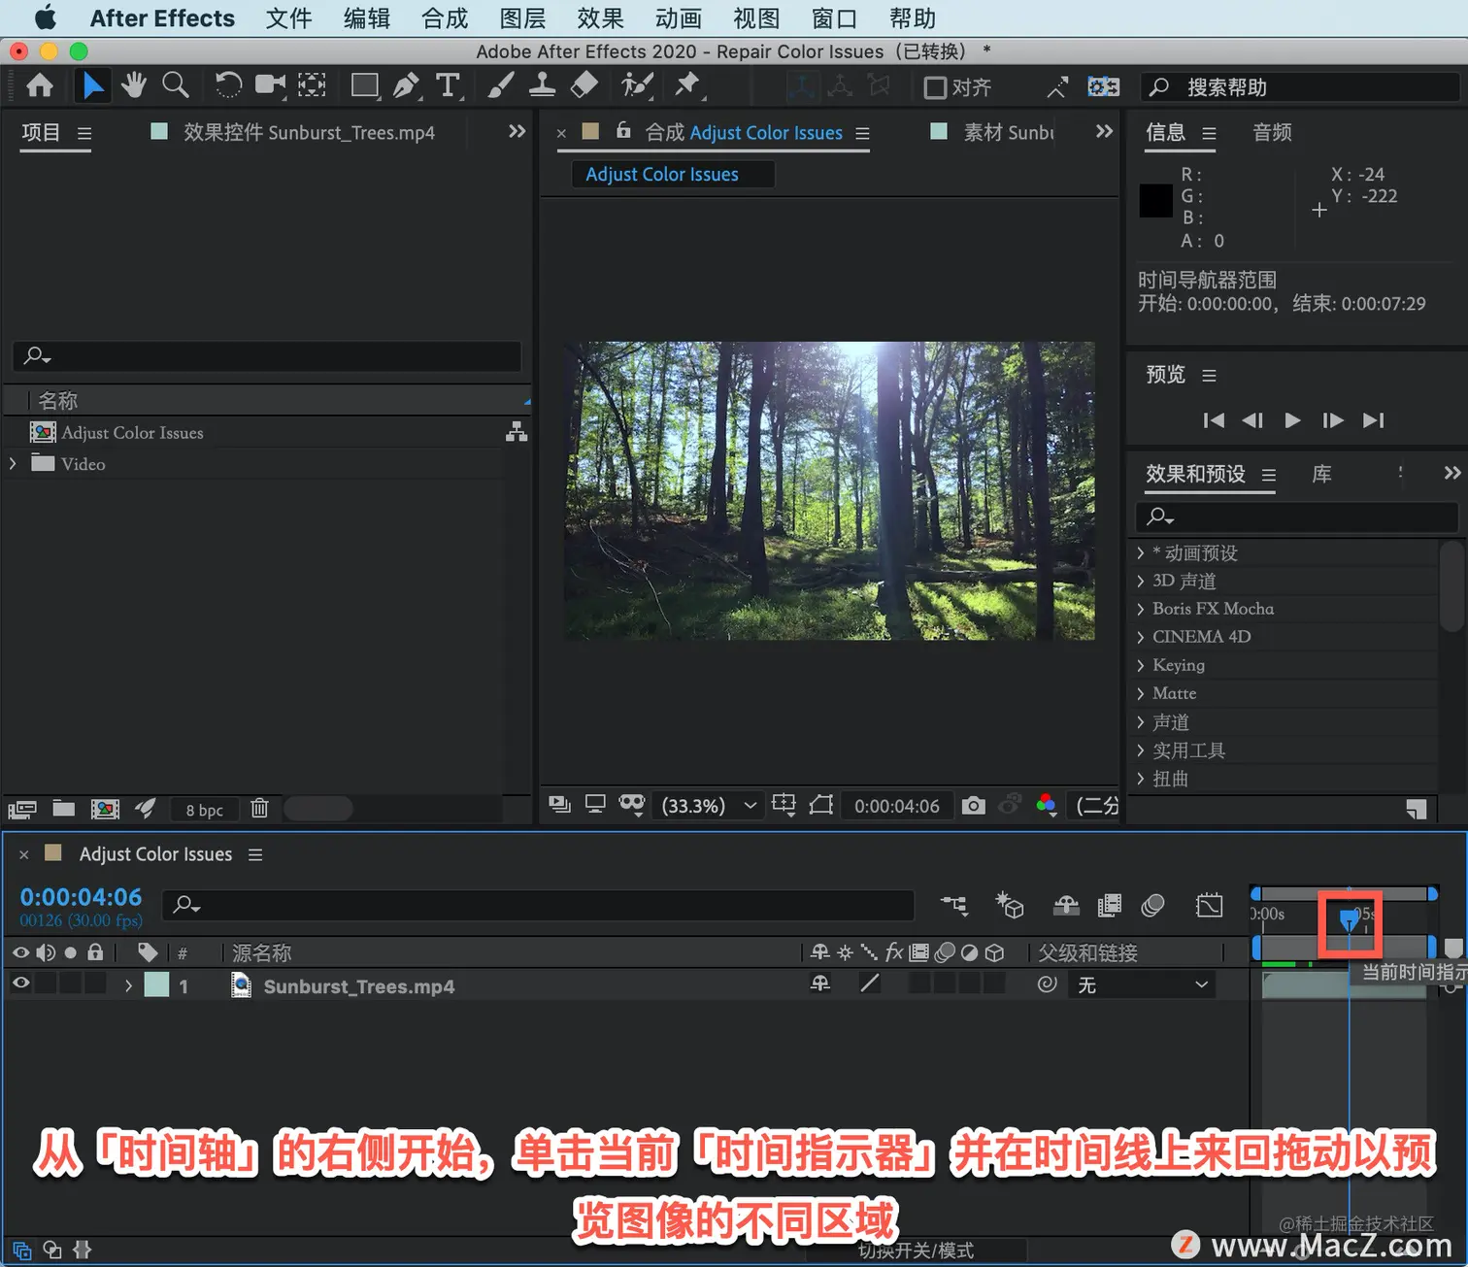Select the Roto Brush tool

[636, 85]
